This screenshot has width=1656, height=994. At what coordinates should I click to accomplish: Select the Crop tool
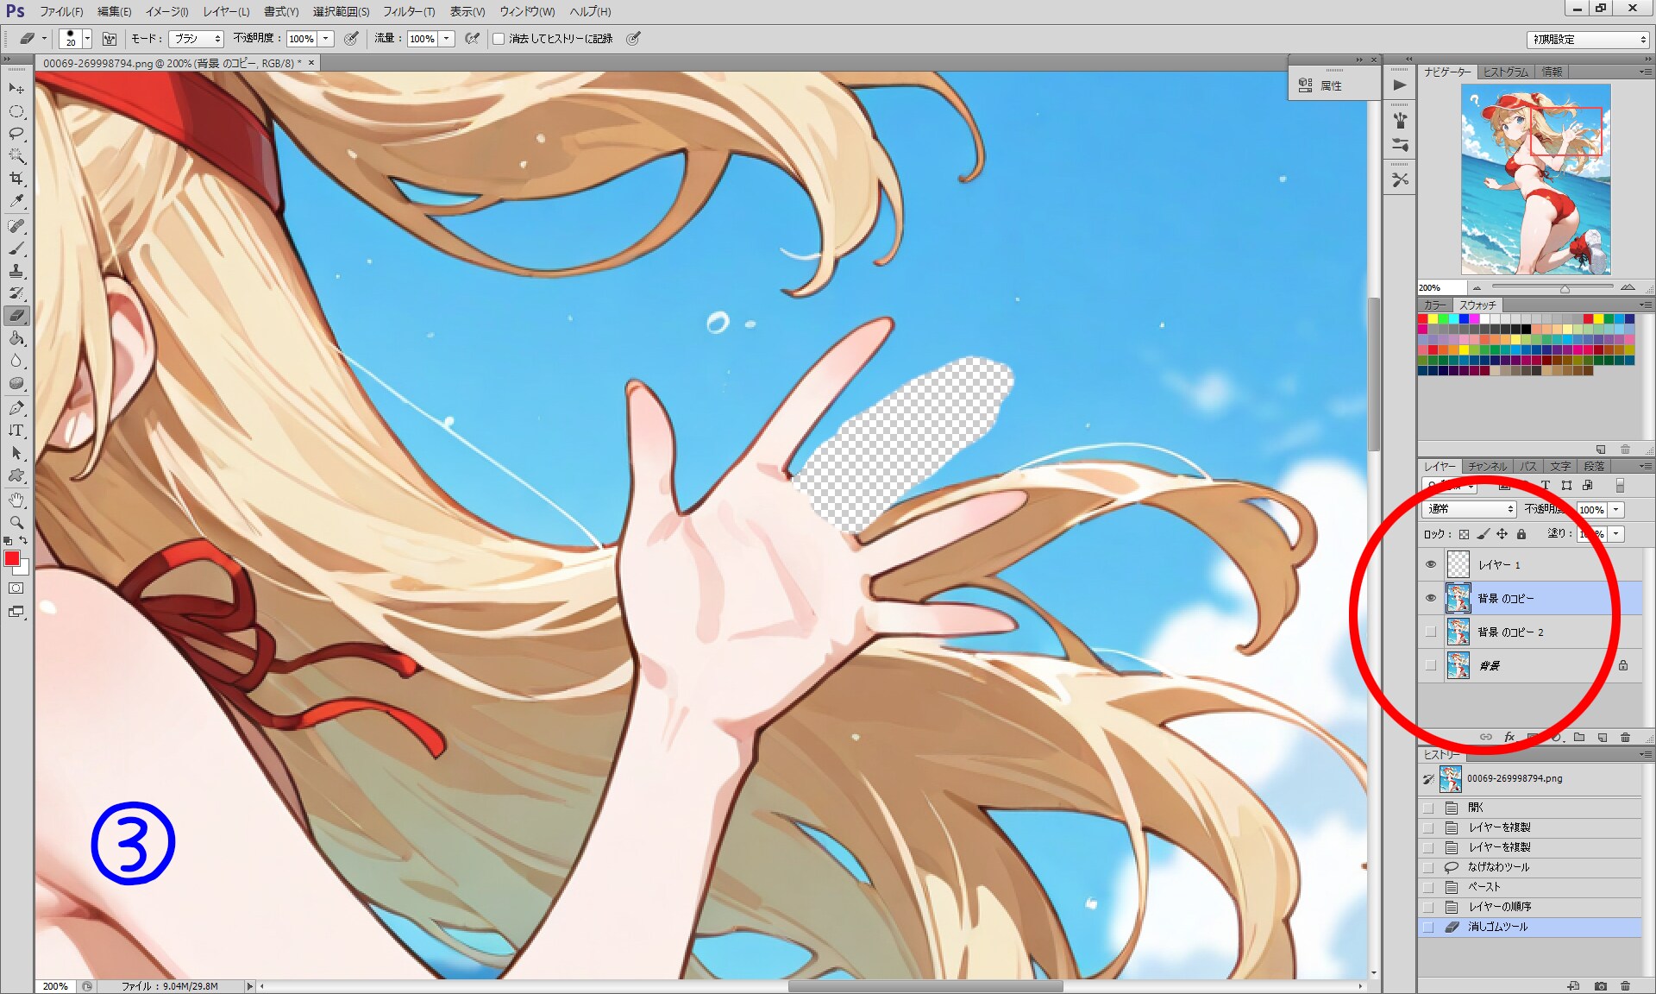16,179
